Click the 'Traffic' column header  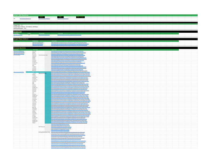[29, 34]
